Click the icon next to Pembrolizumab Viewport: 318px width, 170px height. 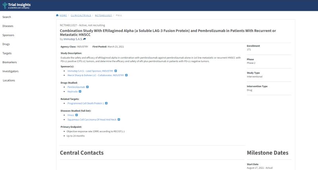point(87,86)
